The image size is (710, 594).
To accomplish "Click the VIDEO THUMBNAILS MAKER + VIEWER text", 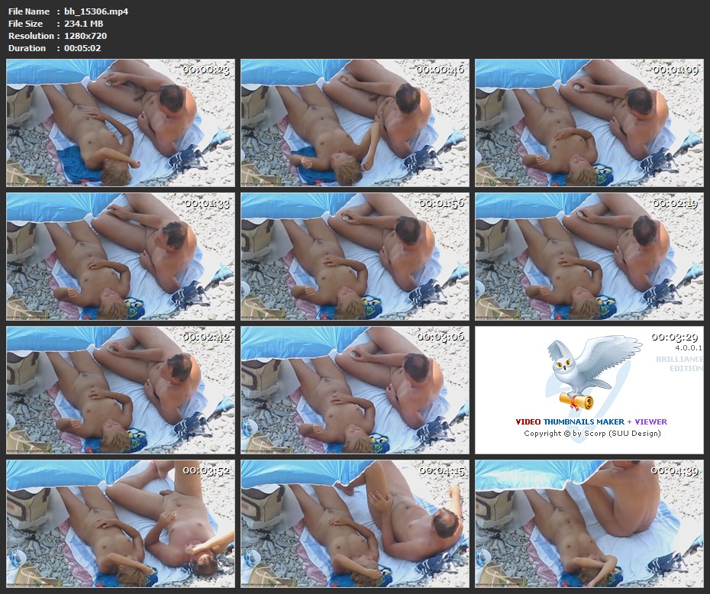I will tap(591, 421).
